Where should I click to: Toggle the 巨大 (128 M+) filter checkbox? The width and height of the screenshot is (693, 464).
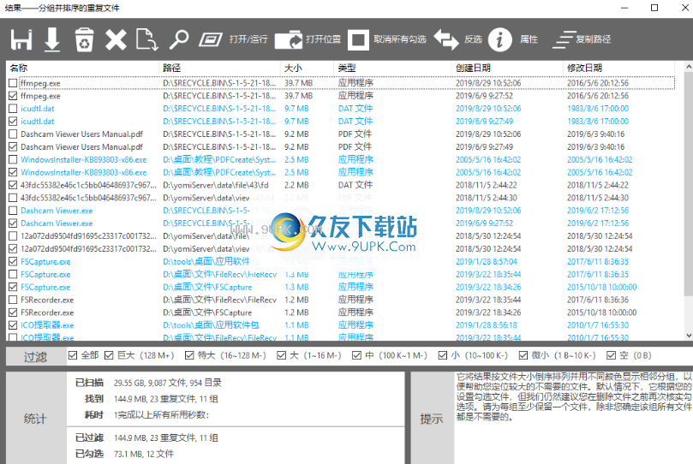[x=109, y=355]
